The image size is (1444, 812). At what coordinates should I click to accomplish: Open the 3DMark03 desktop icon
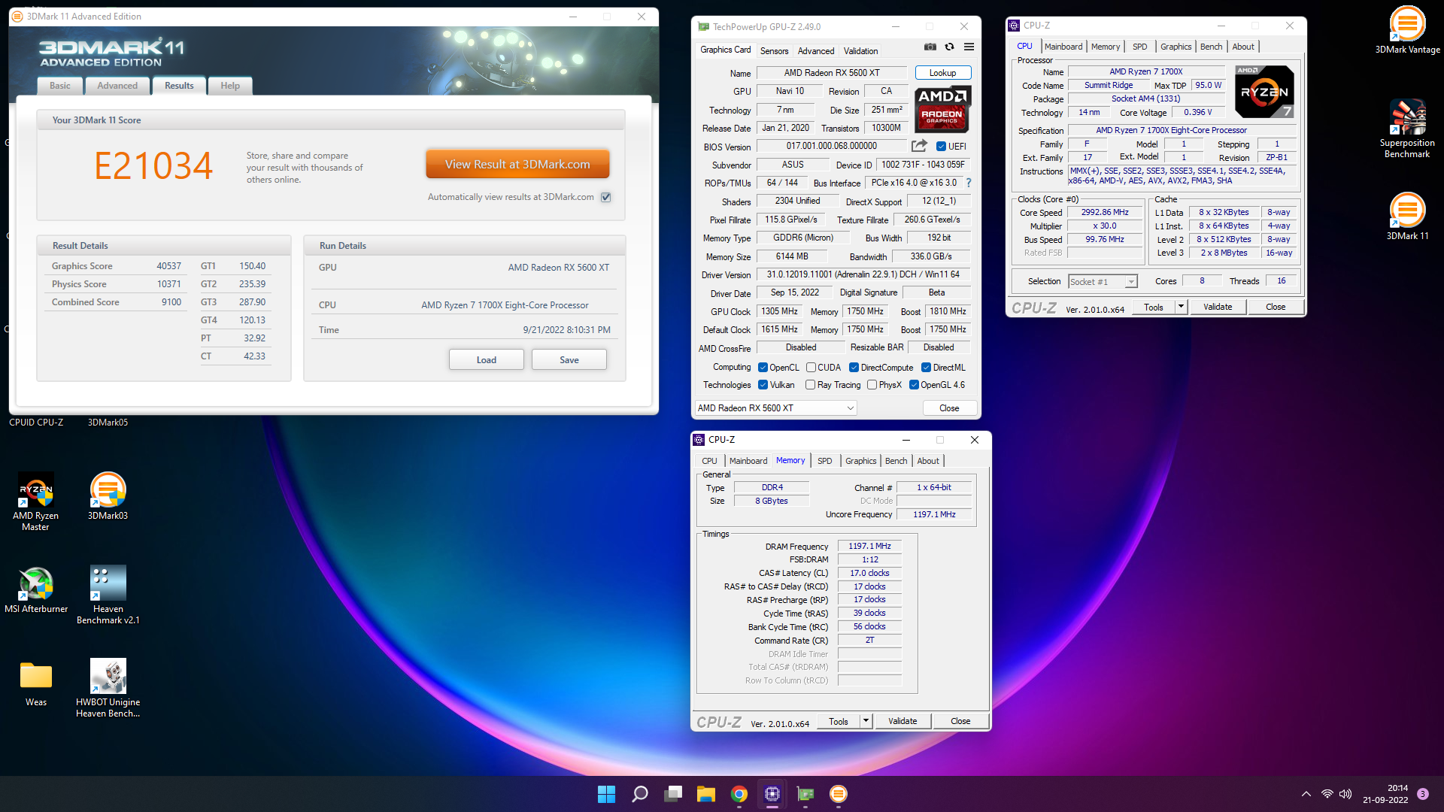(108, 496)
